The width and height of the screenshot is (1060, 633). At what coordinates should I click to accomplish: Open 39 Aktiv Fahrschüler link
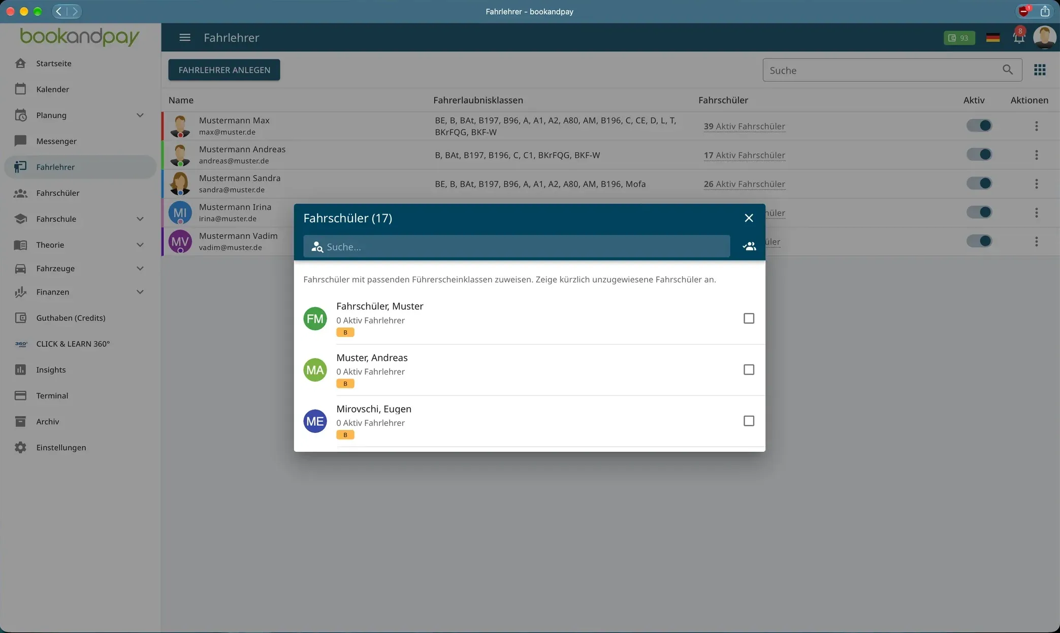pyautogui.click(x=744, y=126)
